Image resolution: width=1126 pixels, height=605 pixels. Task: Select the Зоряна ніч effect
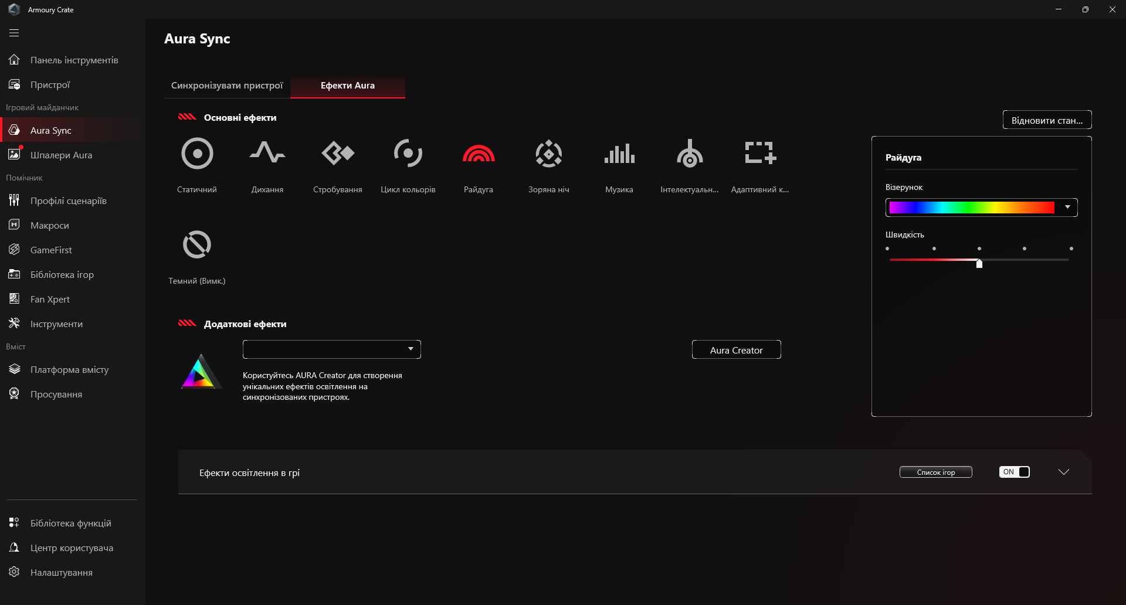[549, 154]
